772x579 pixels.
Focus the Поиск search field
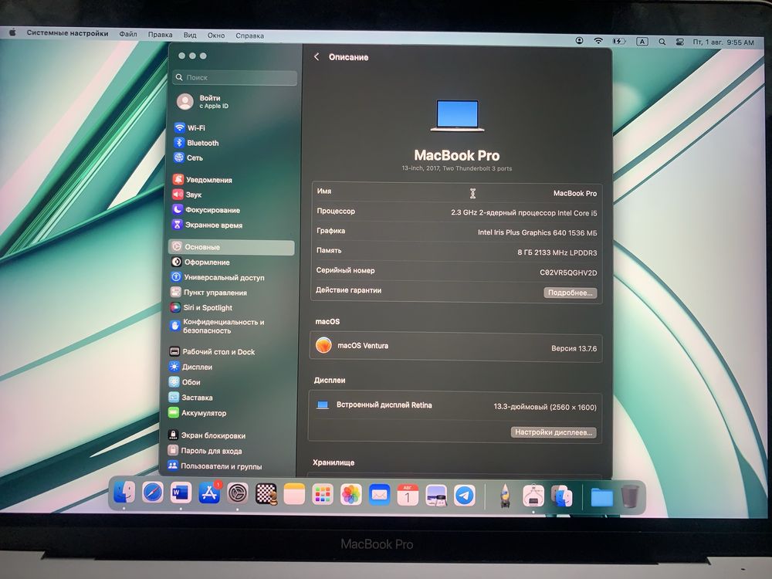[x=235, y=77]
